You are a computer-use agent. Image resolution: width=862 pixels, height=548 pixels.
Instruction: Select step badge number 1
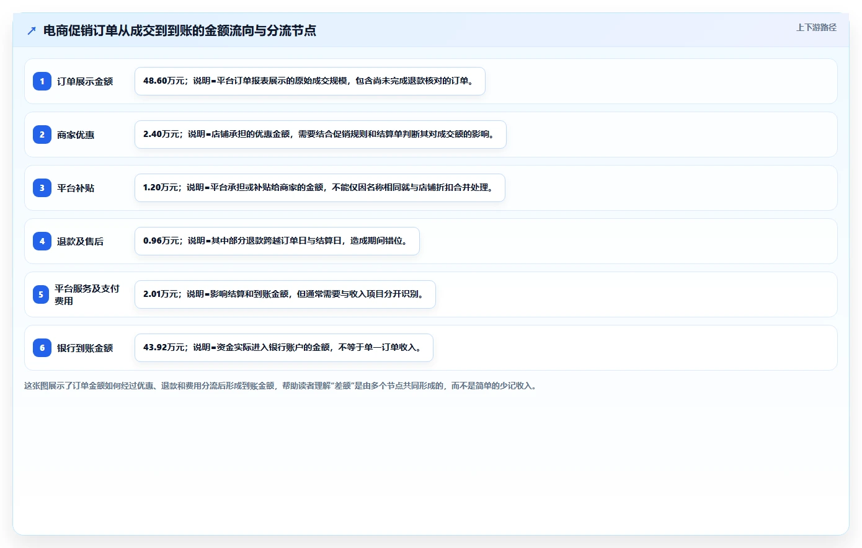click(x=42, y=81)
